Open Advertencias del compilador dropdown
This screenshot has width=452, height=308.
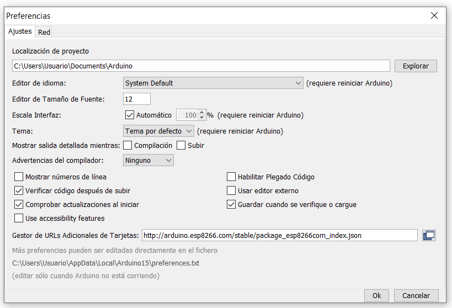pyautogui.click(x=148, y=161)
